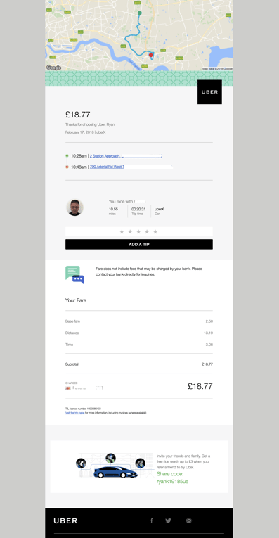Click the red drop-off marker on map
This screenshot has width=279, height=538.
click(x=151, y=55)
